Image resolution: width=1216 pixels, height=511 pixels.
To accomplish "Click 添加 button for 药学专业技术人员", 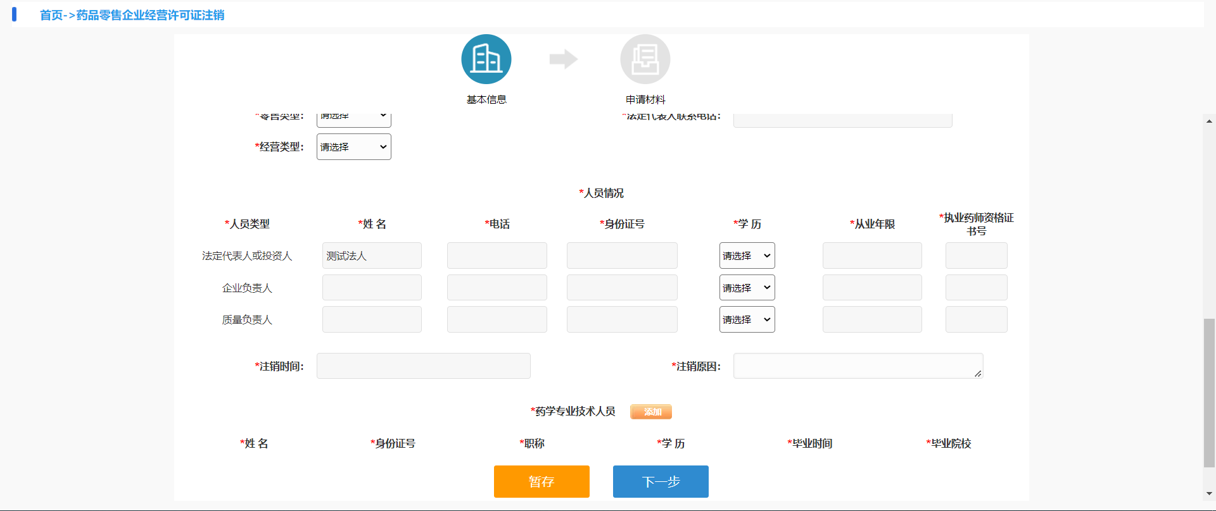I will (651, 412).
